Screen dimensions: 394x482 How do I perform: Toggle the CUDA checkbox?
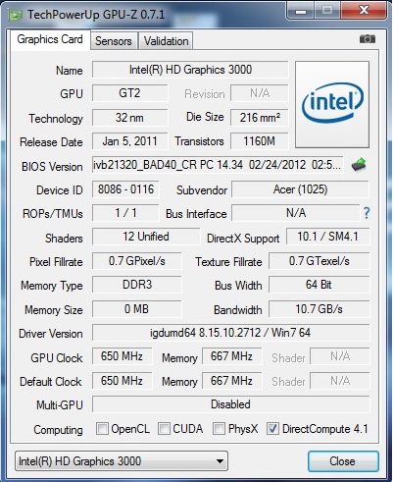(x=164, y=428)
